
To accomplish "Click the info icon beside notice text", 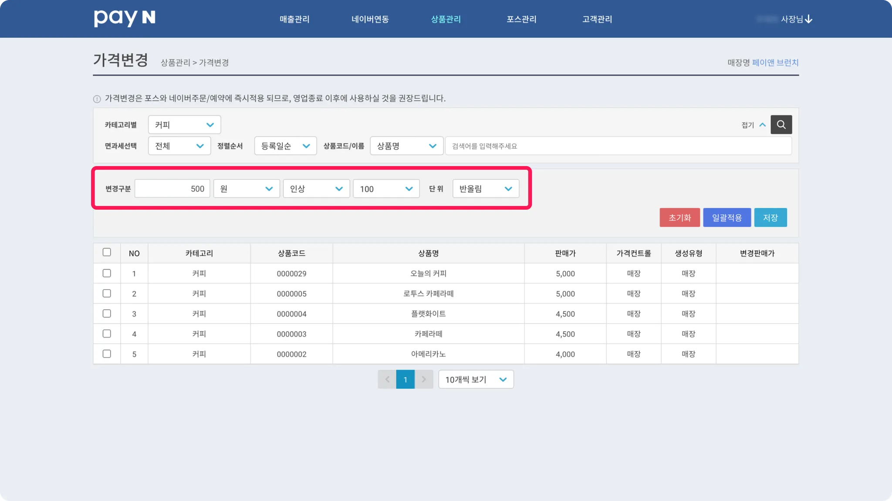I will (97, 99).
